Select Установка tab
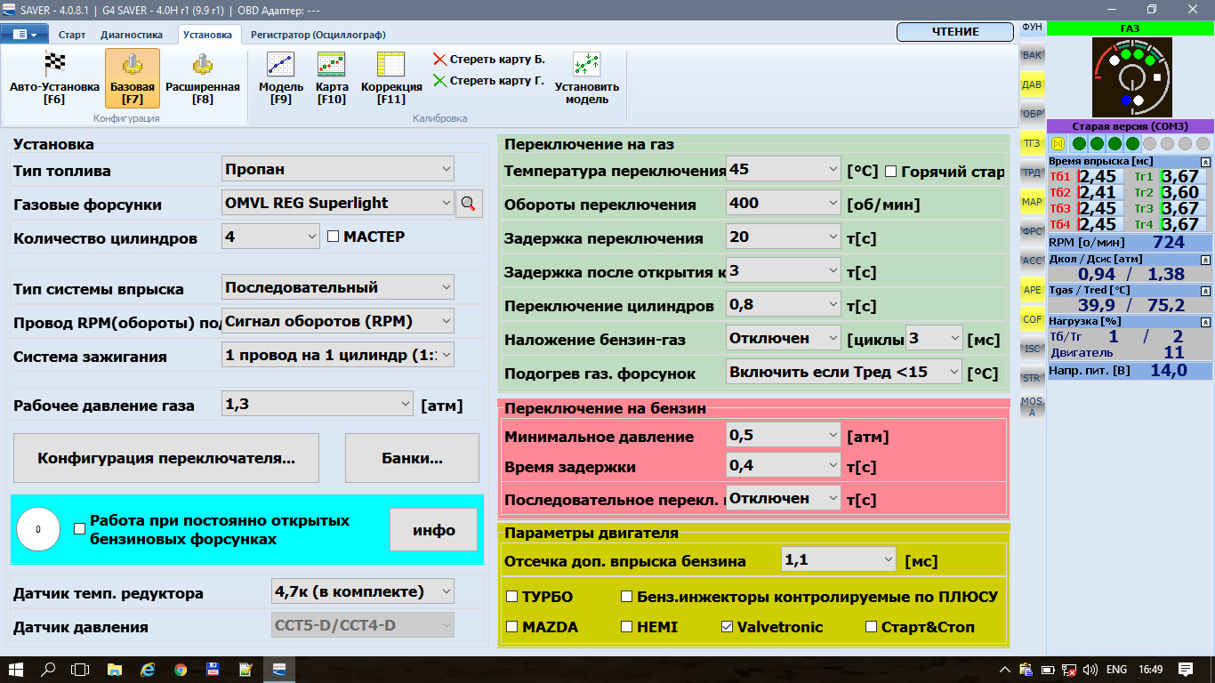 click(x=207, y=35)
